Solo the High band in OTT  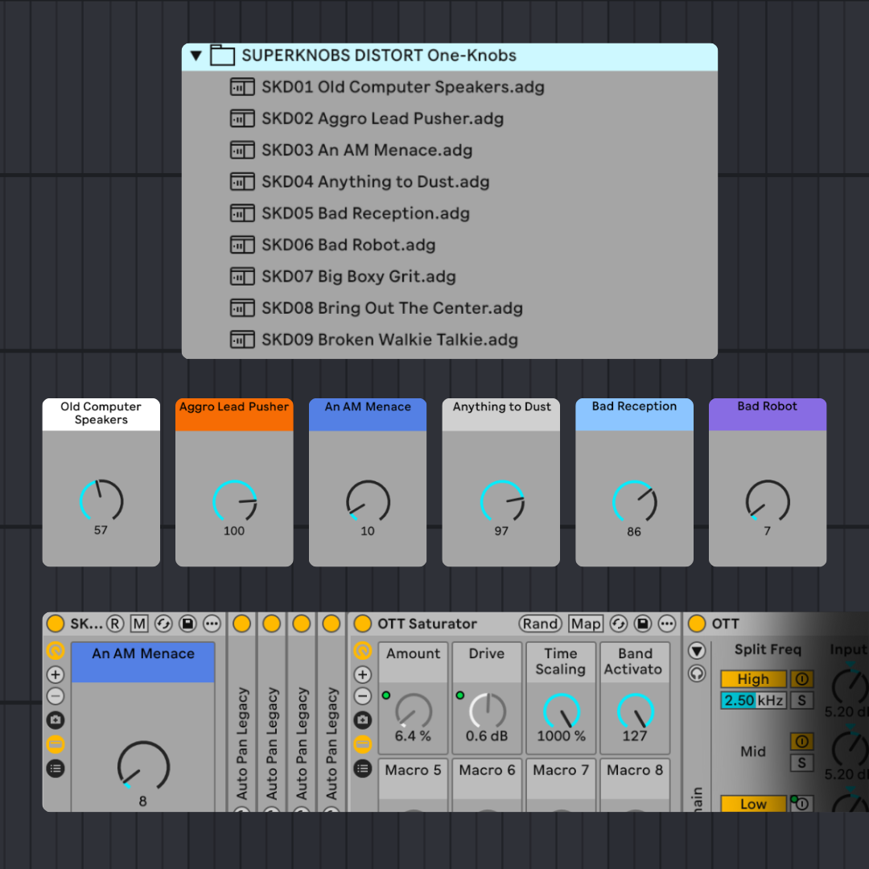pos(801,700)
